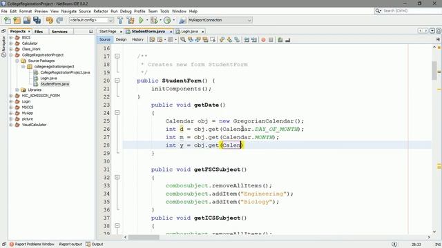Expand the BSCS project node
The height and width of the screenshot is (248, 442).
tap(11, 37)
